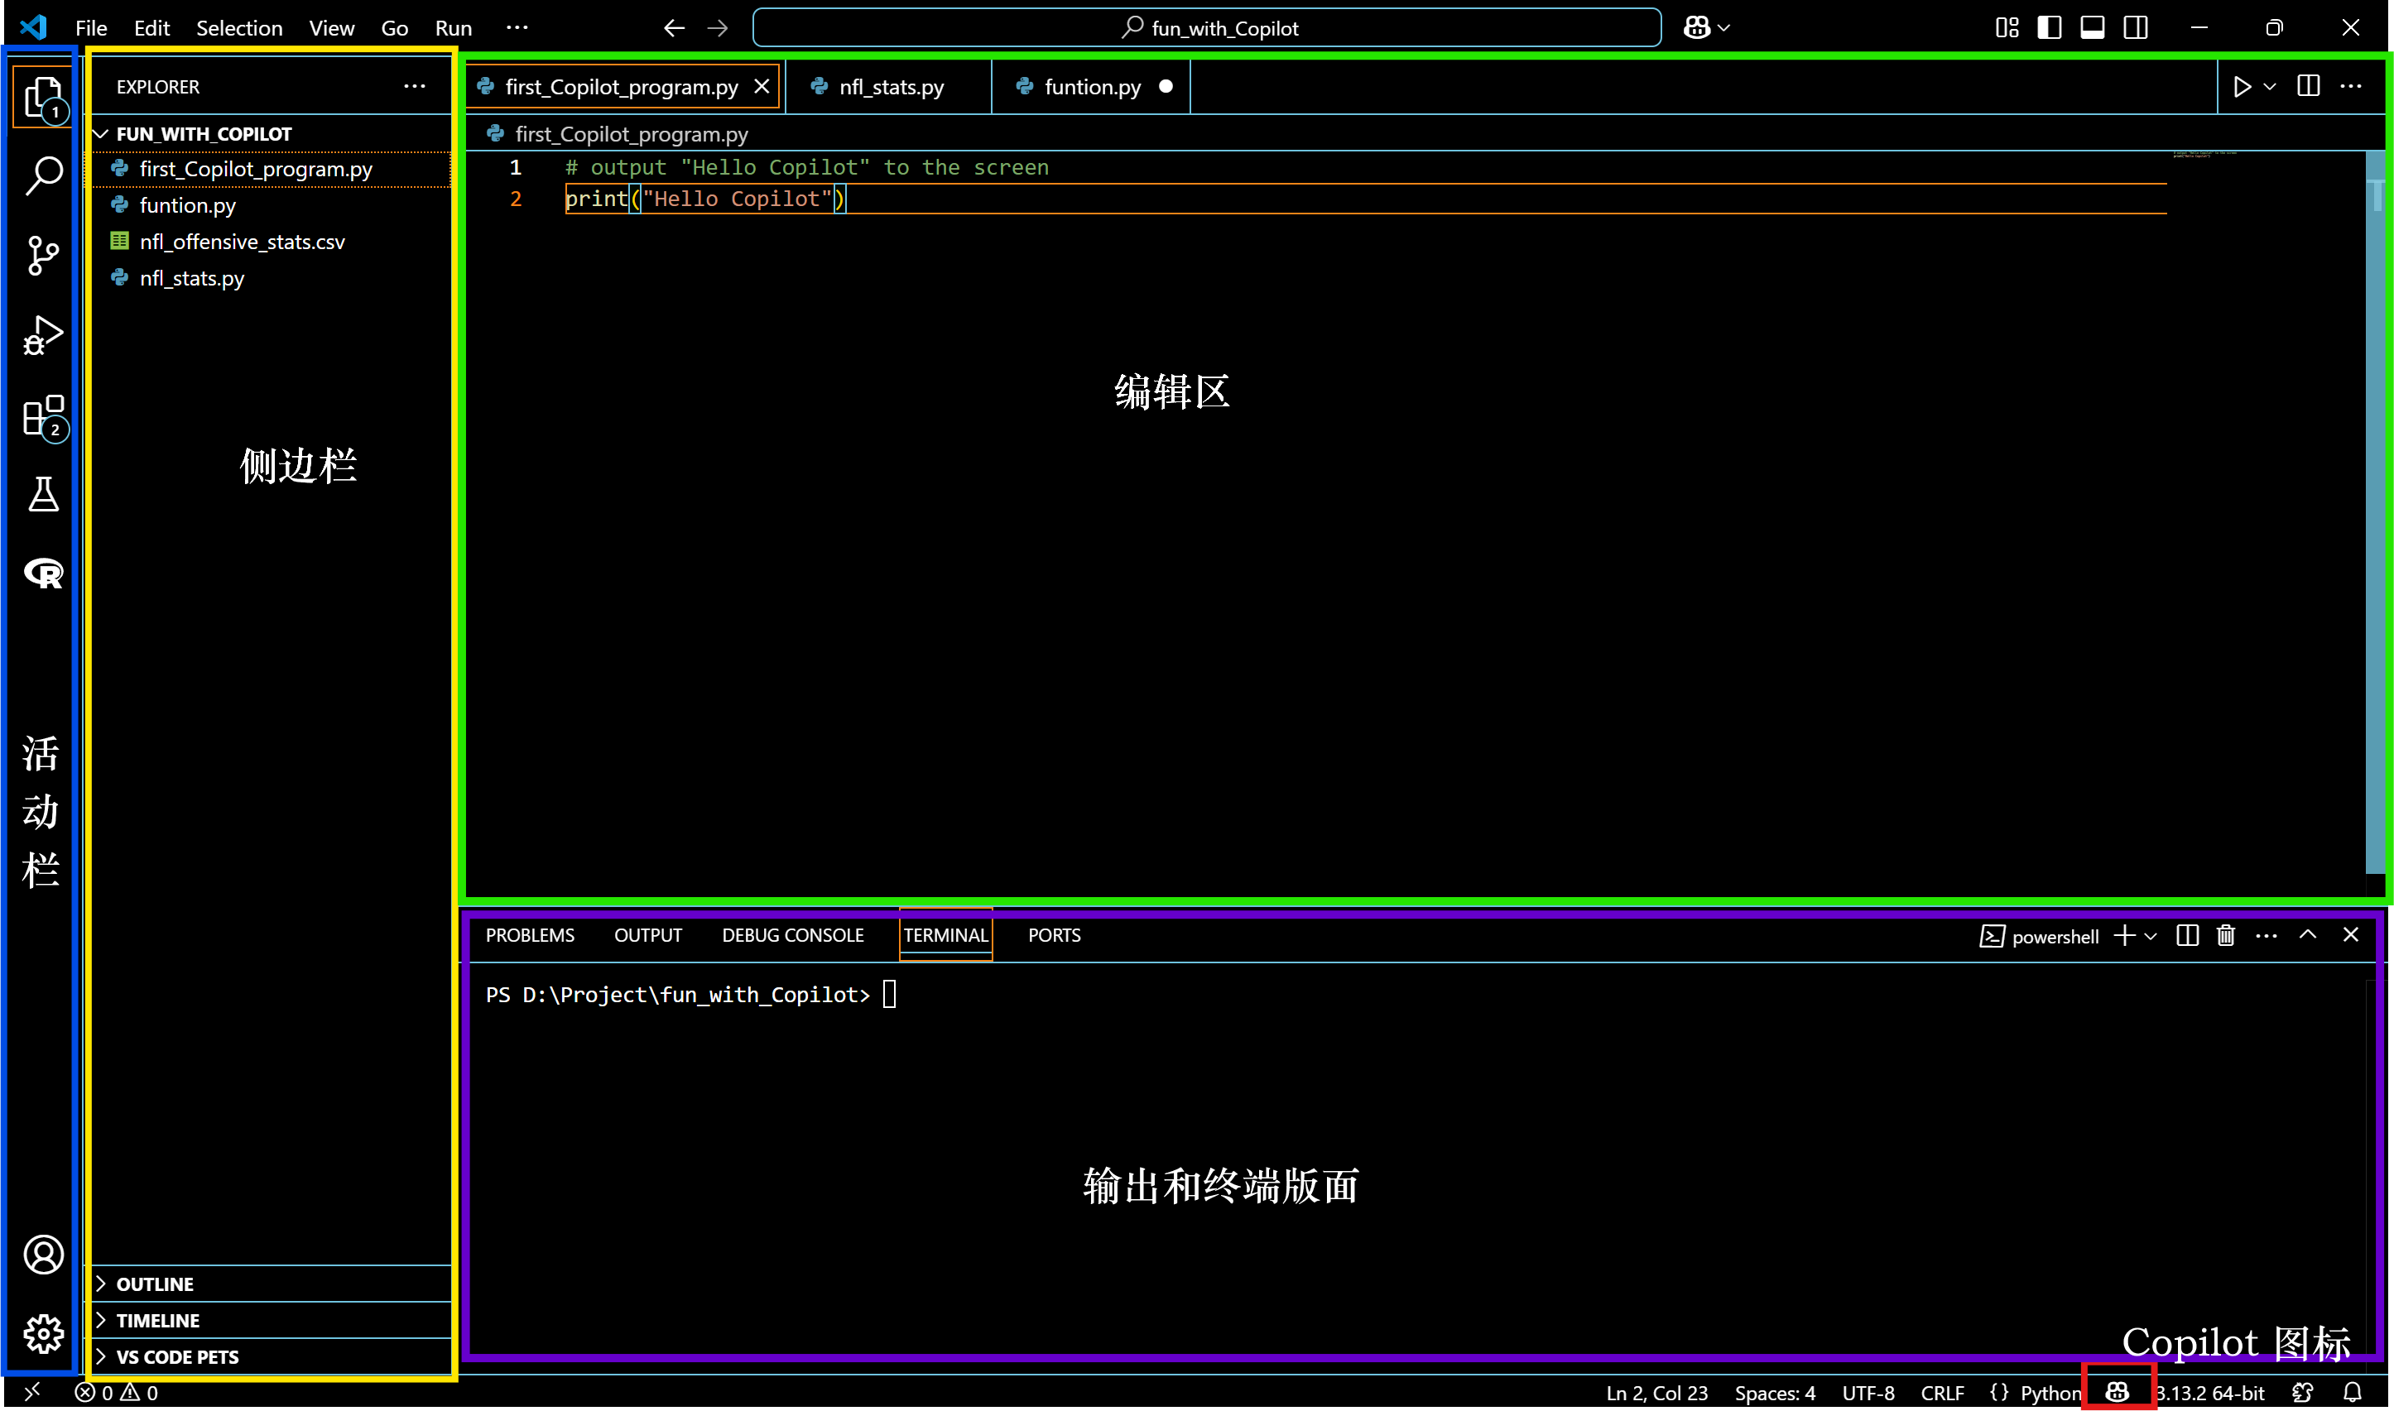Image resolution: width=2394 pixels, height=1411 pixels.
Task: Expand the OUTLINE section
Action: click(155, 1284)
